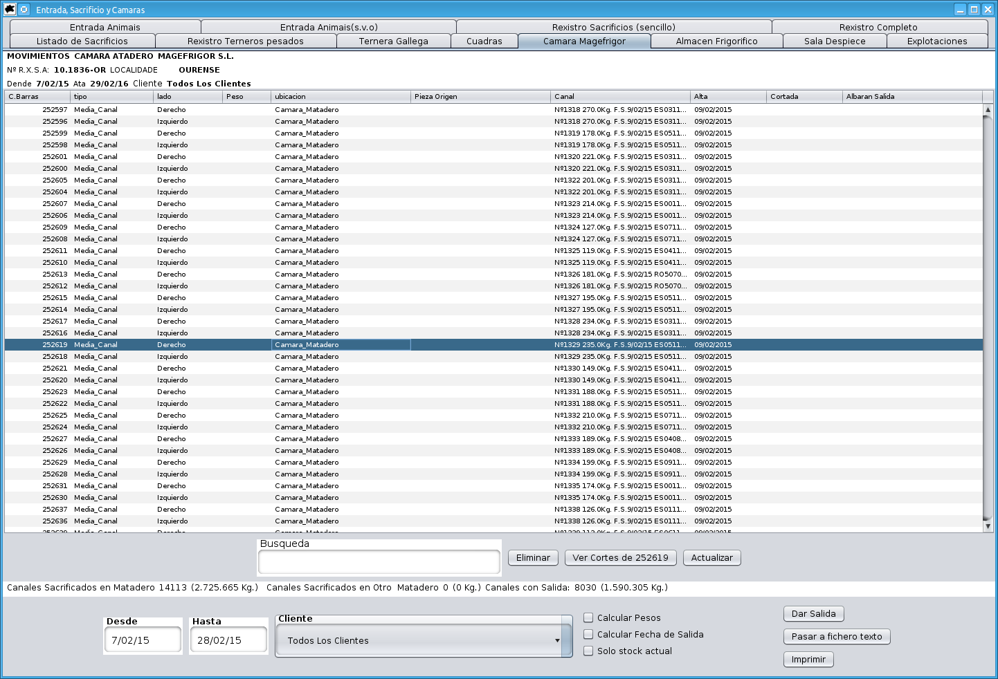The image size is (998, 679).
Task: Sort by the ubicacion column header
Action: tap(341, 96)
